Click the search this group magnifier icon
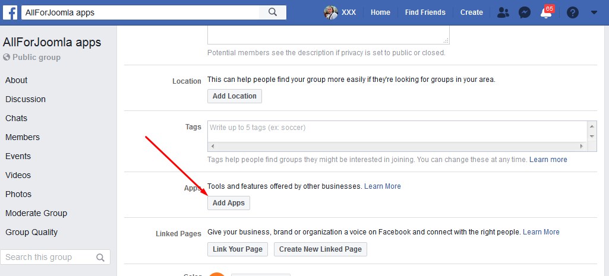The height and width of the screenshot is (276, 609). click(x=100, y=258)
